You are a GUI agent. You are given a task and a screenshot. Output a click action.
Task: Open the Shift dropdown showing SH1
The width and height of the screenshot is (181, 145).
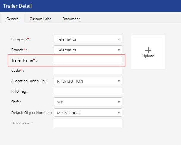(x=88, y=102)
